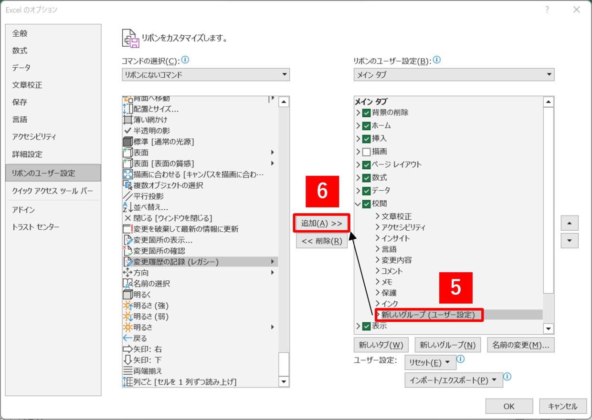Click the 方向 arrows icon
The image size is (592, 420).
pyautogui.click(x=127, y=273)
